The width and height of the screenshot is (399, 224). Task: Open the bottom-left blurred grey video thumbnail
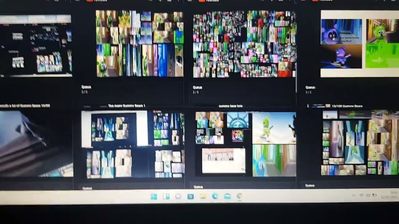pos(36,144)
